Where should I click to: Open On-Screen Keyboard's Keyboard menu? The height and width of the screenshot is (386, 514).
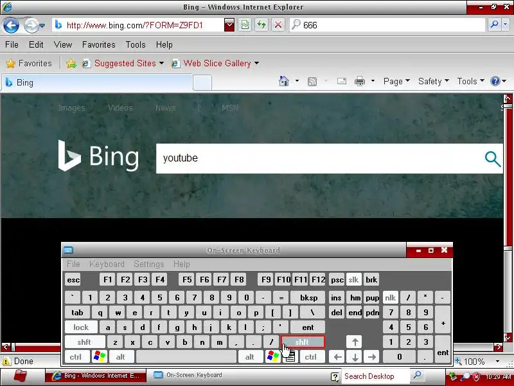click(x=107, y=264)
